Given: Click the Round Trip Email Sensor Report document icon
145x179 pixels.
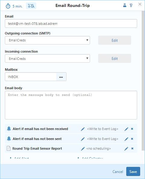Looking at the screenshot, I should (x=8, y=148).
